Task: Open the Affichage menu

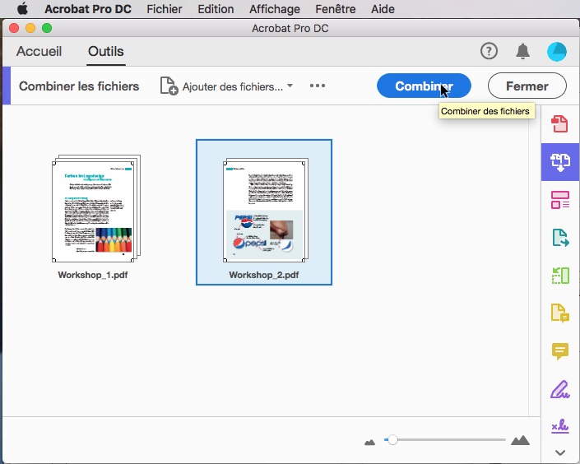Action: tap(275, 9)
